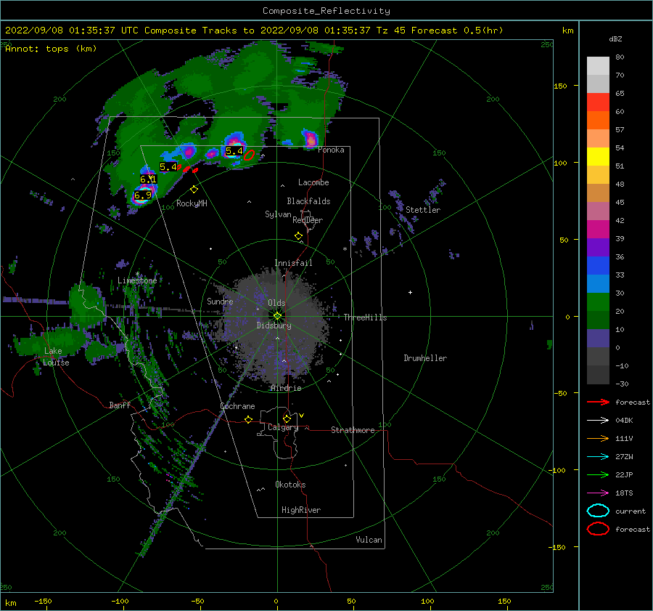653x611 pixels.
Task: Click the 5.4 tops label beside large red ellipse
Action: pyautogui.click(x=234, y=151)
